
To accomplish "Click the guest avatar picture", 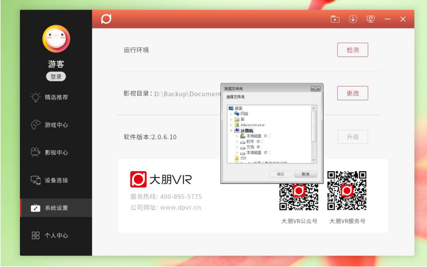I will (56, 39).
